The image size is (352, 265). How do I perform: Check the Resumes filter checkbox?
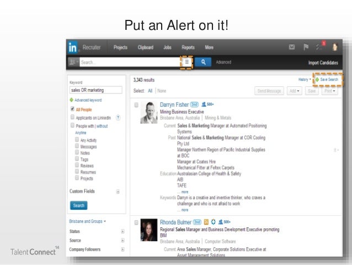click(x=77, y=172)
